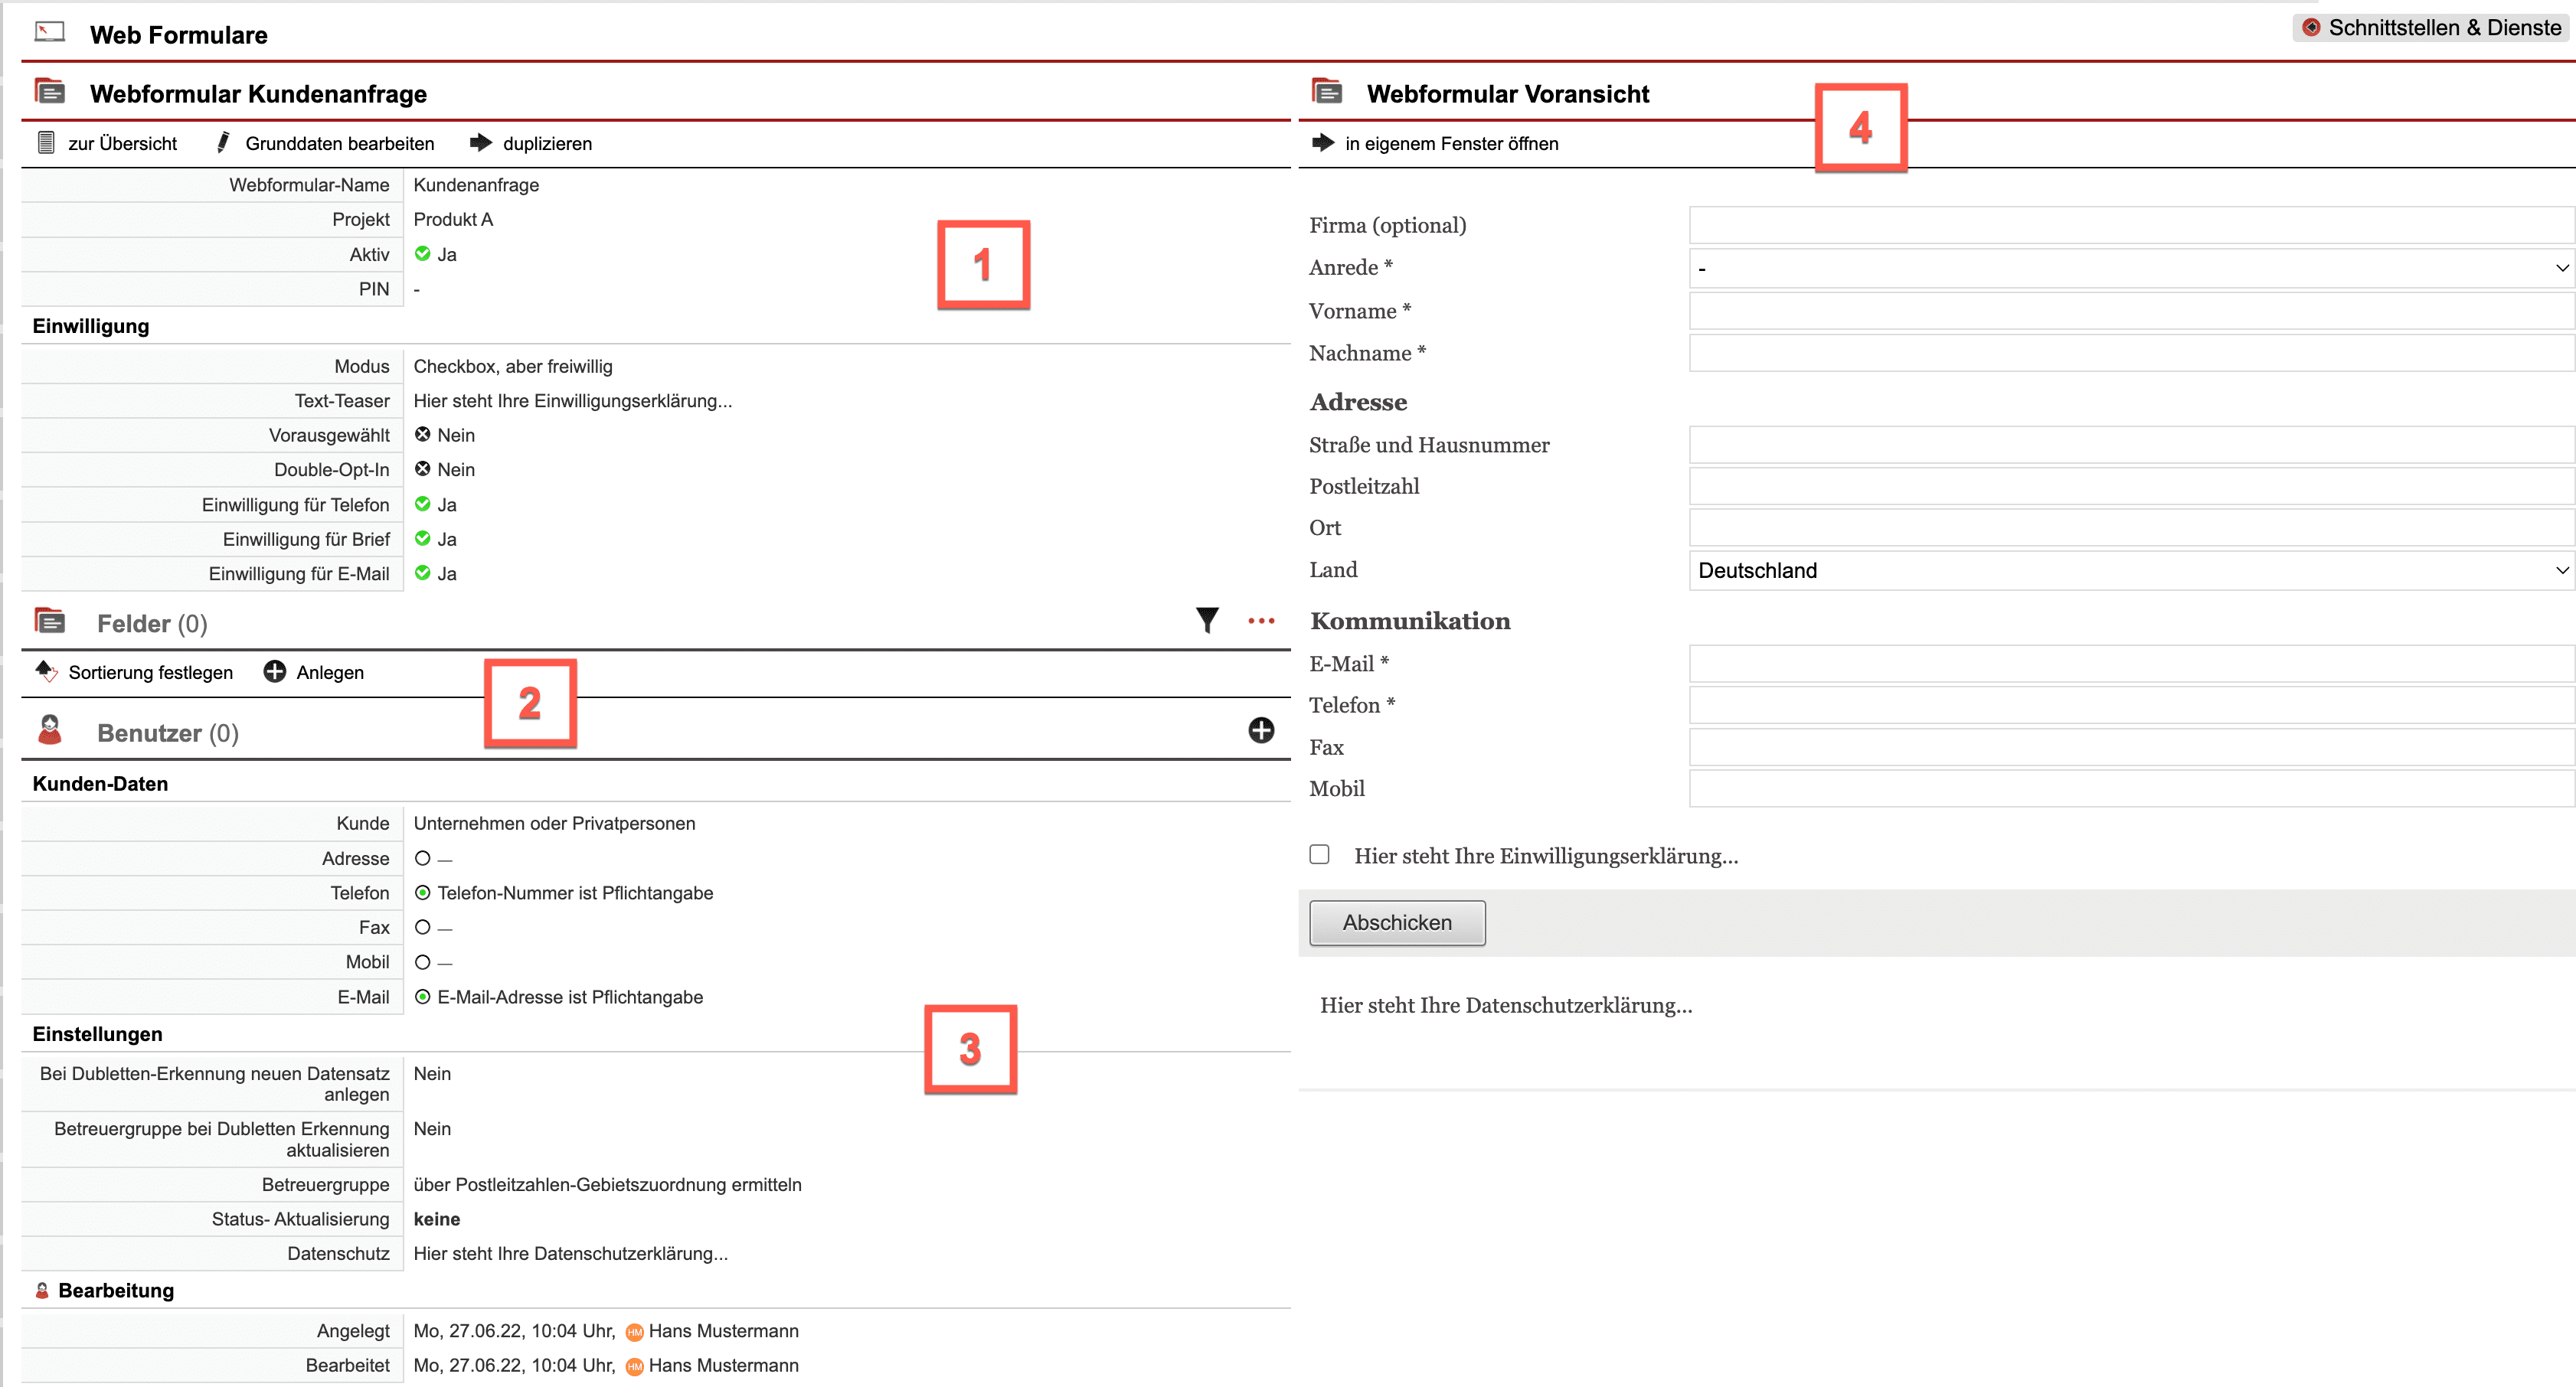Screen dimensions: 2576x1387
Task: Expand the Land dropdown showing Deutschland
Action: pos(2130,570)
